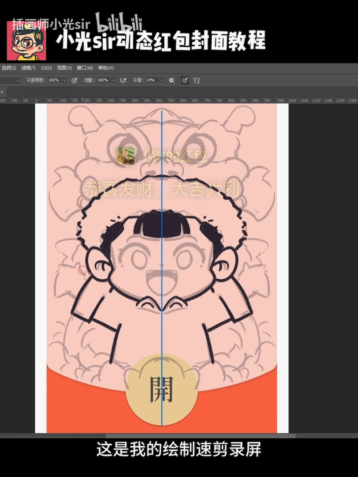Expand the opacity (不透明度) dropdown arrow
Screen dimensions: 358x477
click(x=64, y=81)
